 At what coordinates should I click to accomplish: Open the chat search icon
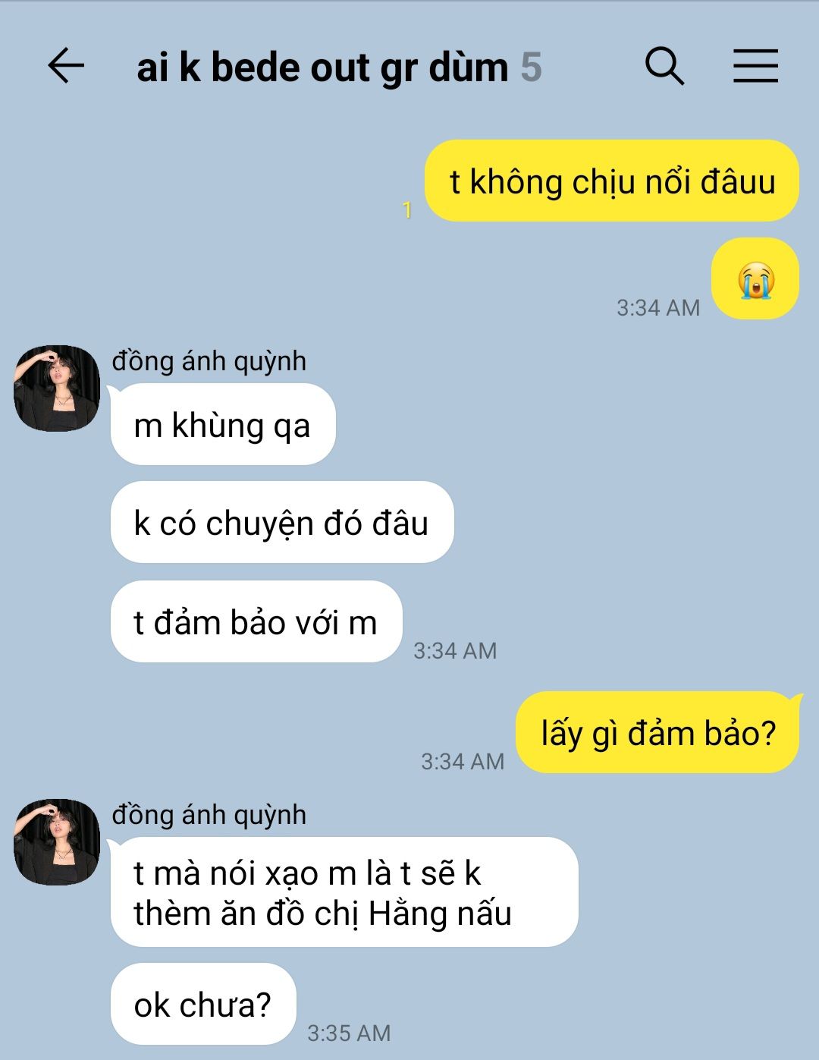pos(664,66)
